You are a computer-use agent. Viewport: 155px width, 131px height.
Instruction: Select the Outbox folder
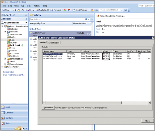(12, 51)
